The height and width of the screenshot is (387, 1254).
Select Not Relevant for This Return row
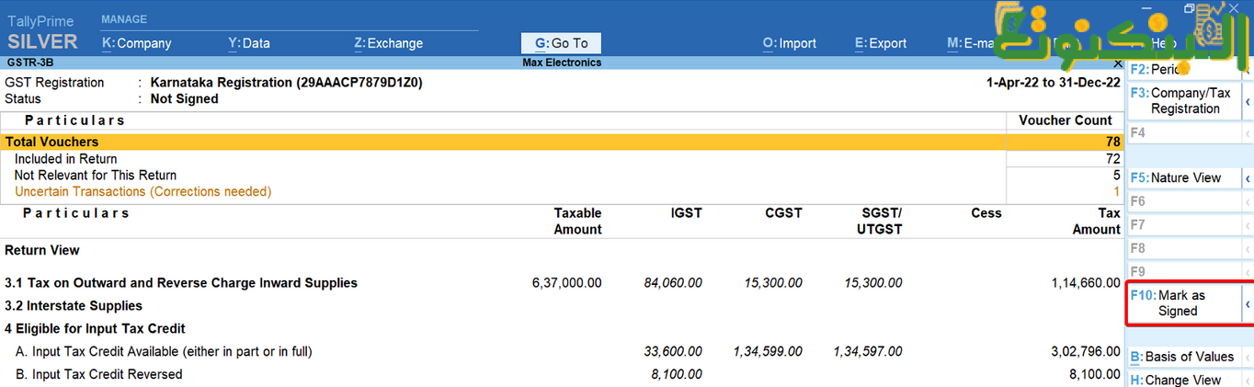[562, 176]
